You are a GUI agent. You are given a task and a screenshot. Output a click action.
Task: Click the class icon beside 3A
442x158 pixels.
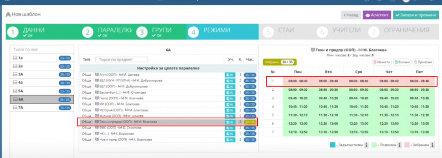[15, 74]
